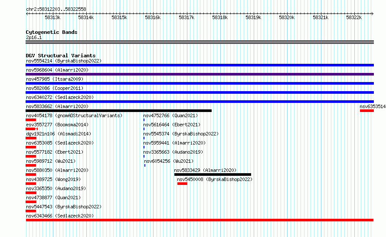The height and width of the screenshot is (237, 386).
Task: Click the blue tick under nsv4752766 (Quan2021)
Action: (x=144, y=120)
